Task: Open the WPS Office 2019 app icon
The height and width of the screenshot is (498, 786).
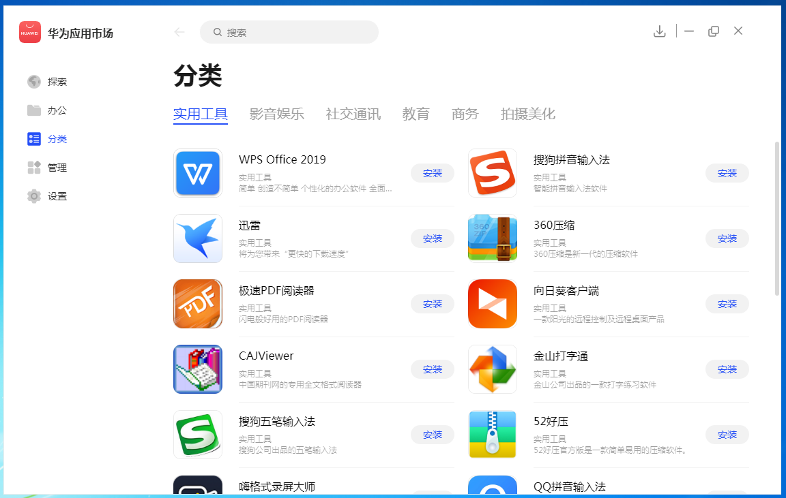Action: (198, 173)
